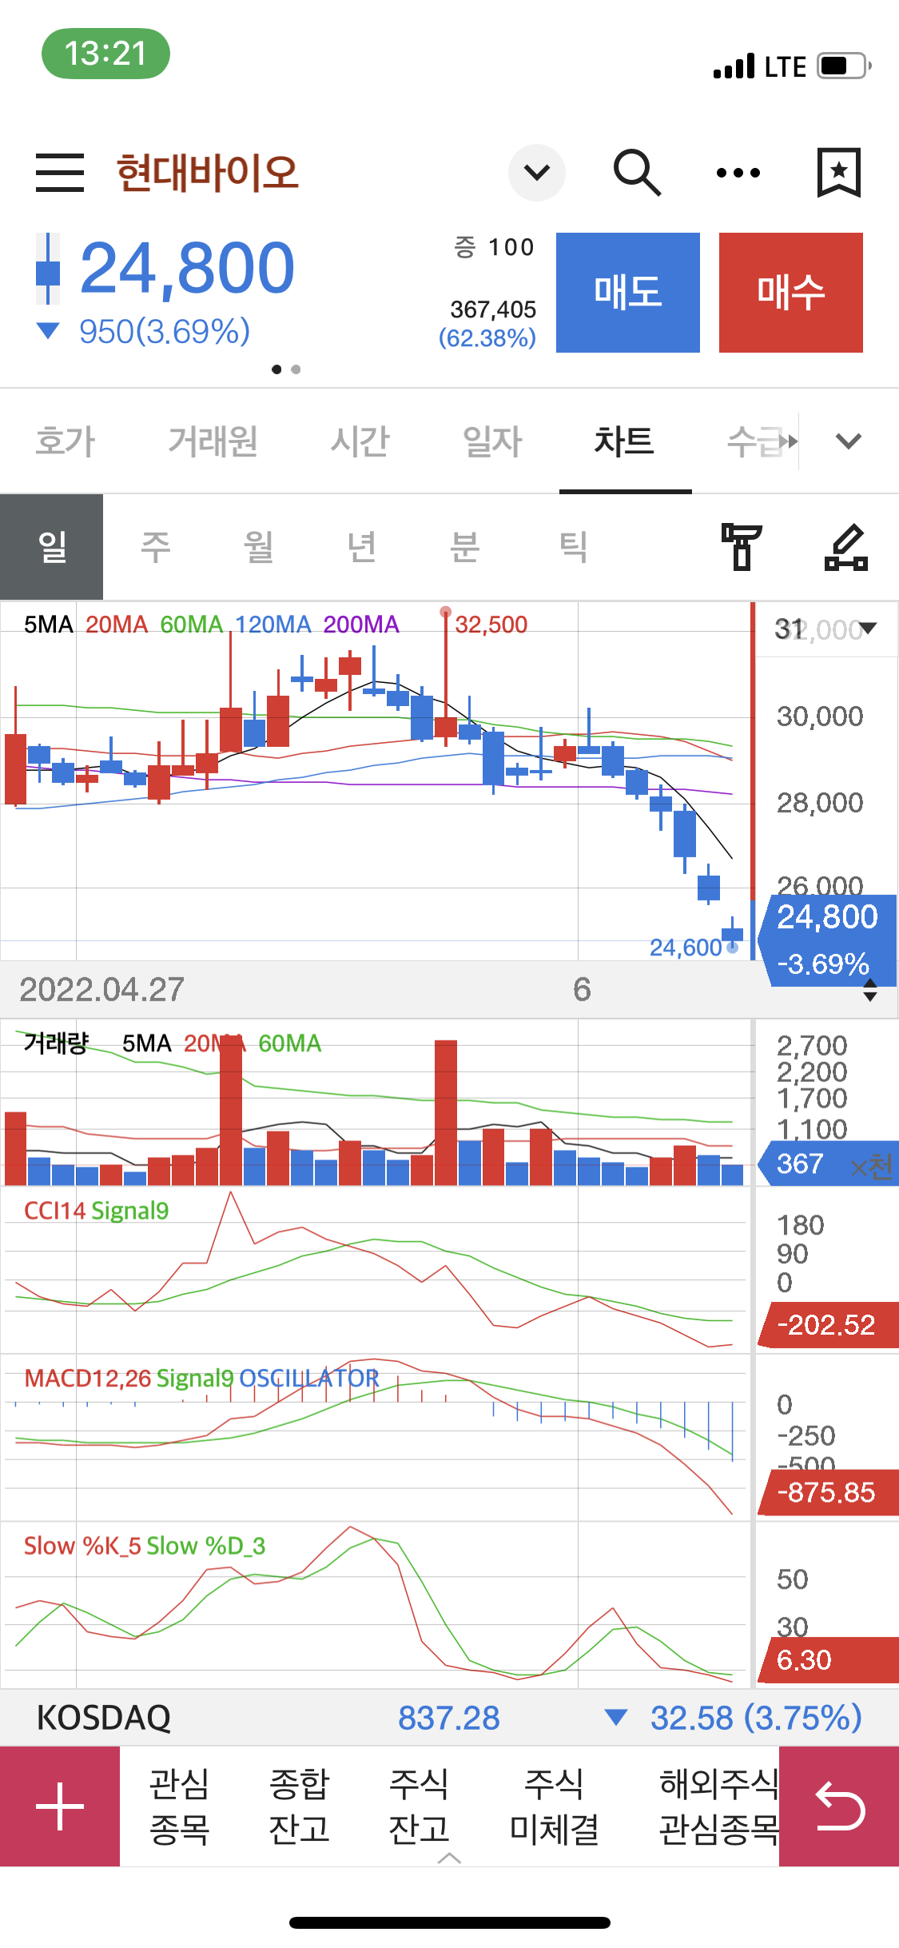
Task: Open chart drawing tool icon
Action: click(x=846, y=547)
